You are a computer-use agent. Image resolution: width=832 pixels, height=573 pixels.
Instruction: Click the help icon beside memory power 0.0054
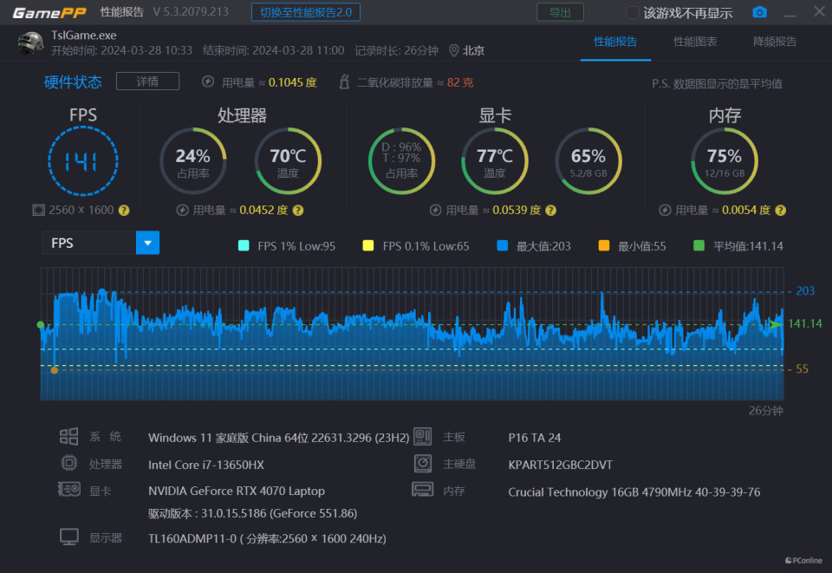point(780,210)
